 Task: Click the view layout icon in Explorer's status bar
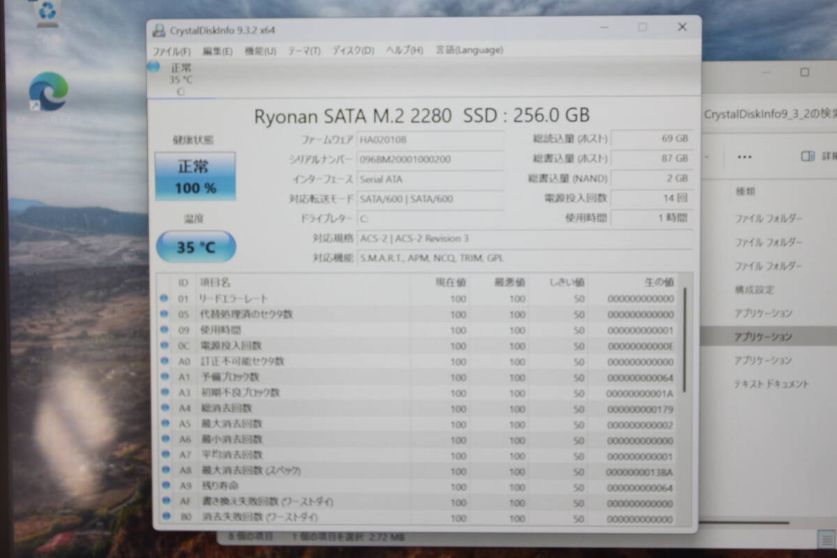point(825,538)
